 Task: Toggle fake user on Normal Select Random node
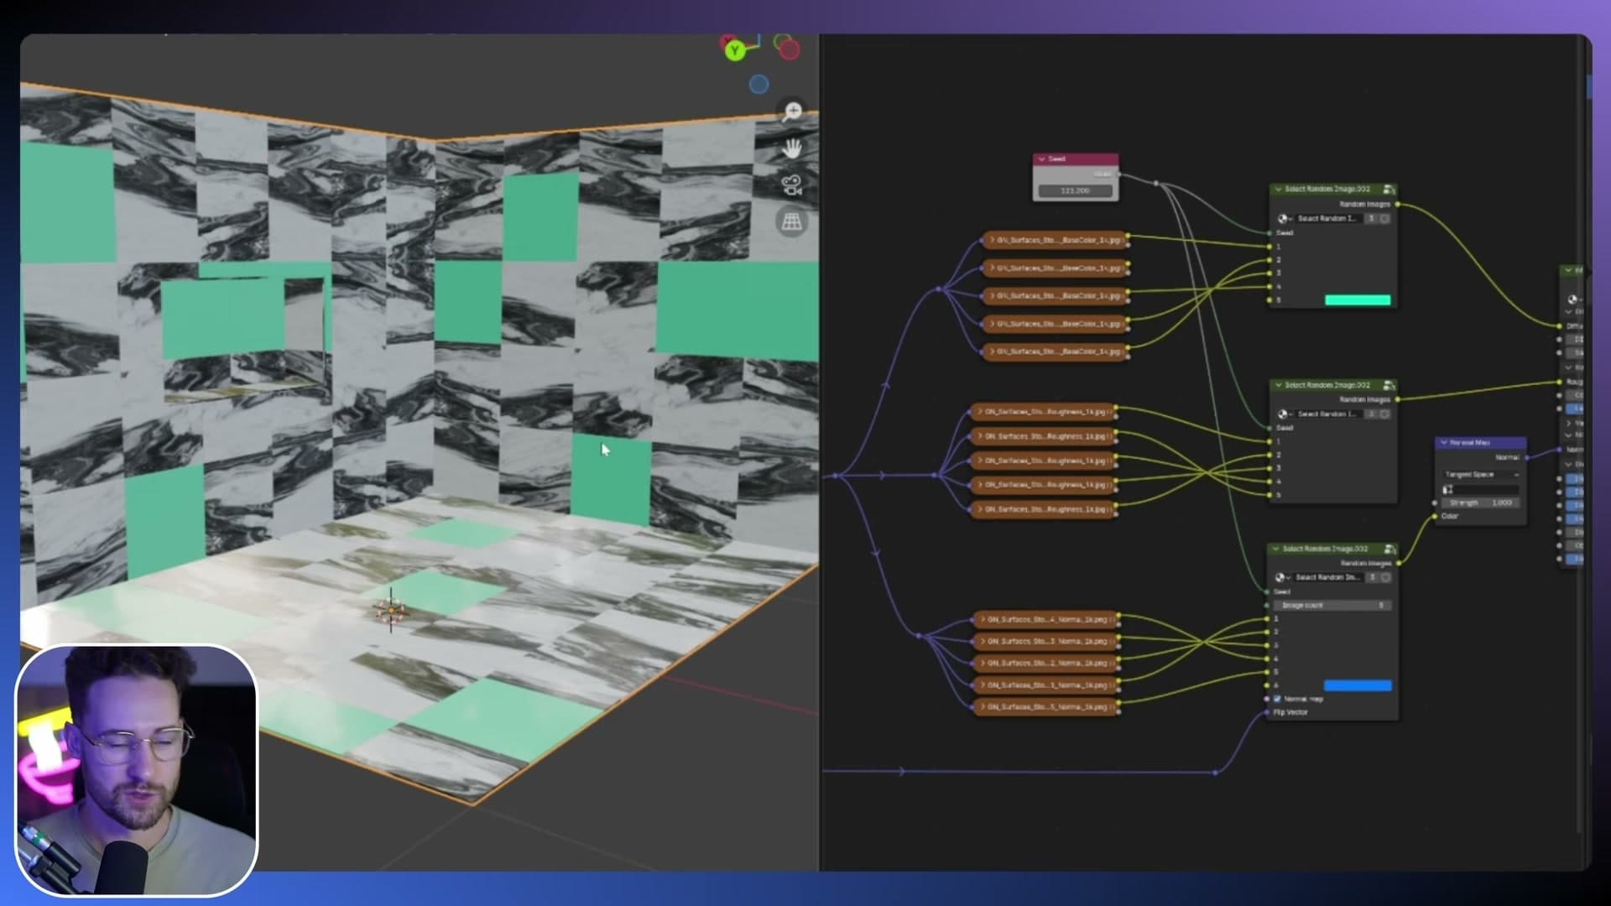(1384, 577)
